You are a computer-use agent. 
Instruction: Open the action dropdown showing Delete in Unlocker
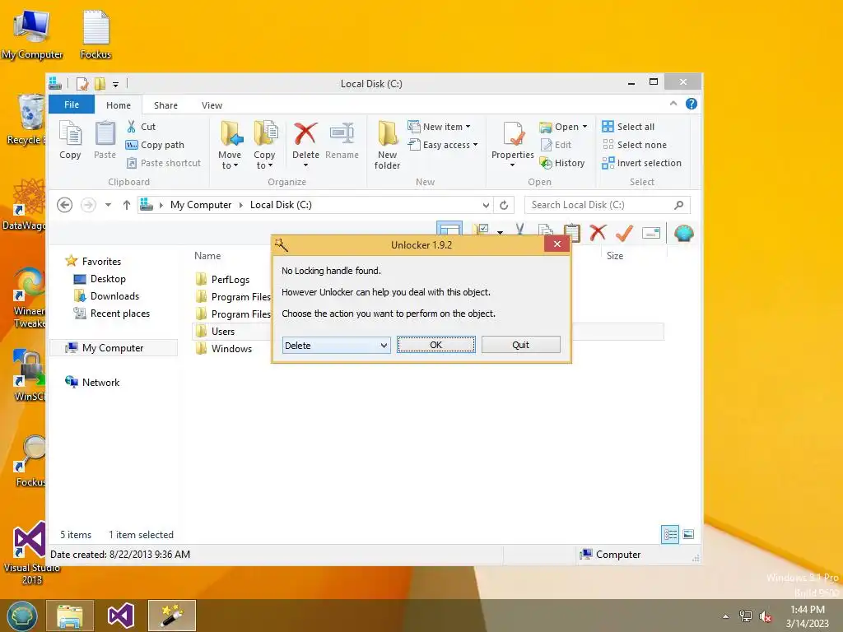(336, 346)
